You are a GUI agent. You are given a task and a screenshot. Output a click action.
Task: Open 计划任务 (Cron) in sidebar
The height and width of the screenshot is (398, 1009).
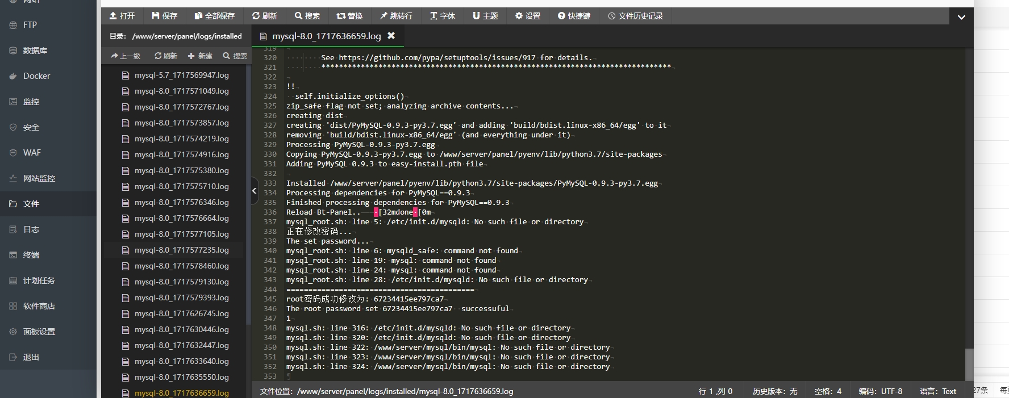pyautogui.click(x=48, y=280)
